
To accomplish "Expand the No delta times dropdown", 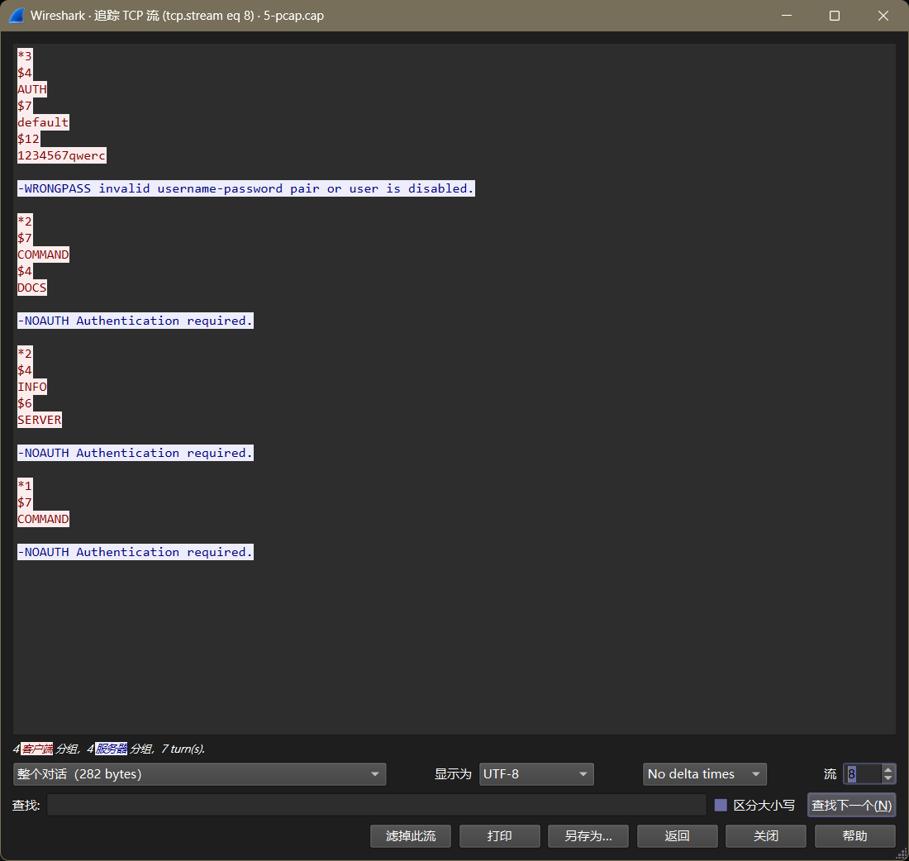I will click(704, 774).
